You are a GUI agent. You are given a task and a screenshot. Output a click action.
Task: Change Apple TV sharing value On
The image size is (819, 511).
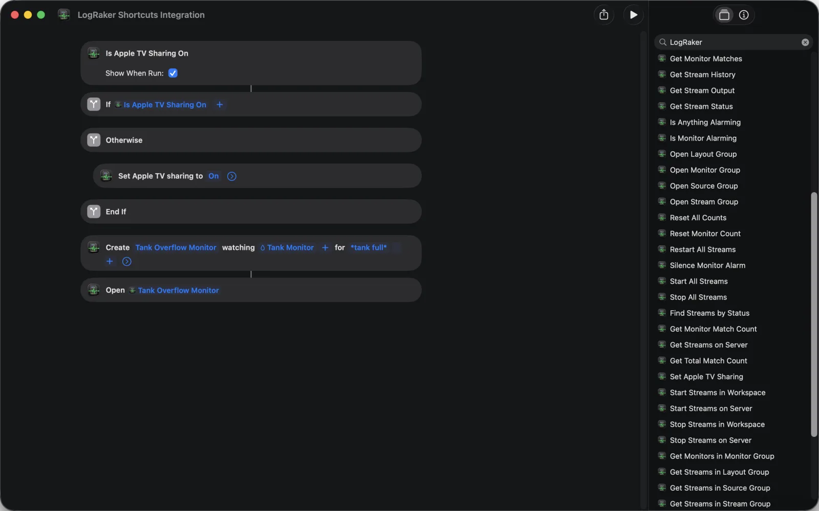click(x=213, y=176)
